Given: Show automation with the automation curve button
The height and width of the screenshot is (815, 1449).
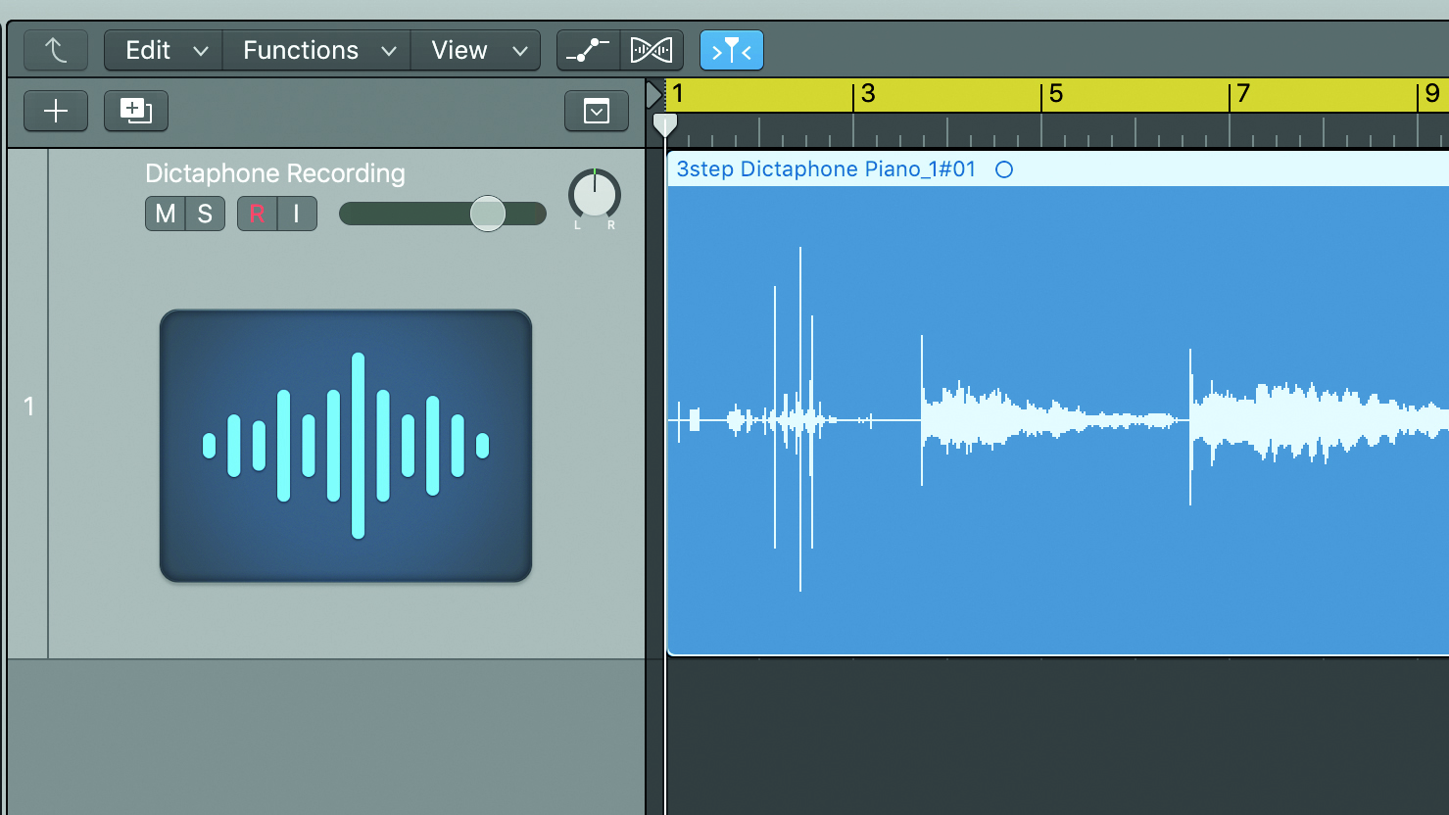Looking at the screenshot, I should (588, 50).
